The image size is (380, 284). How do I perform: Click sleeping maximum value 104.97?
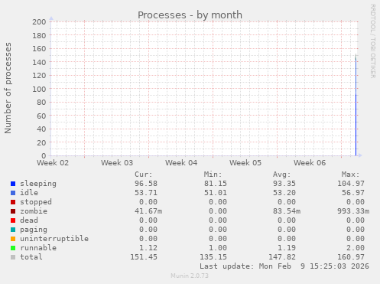[351, 184]
